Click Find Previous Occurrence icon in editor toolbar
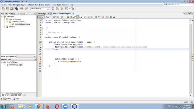Screen dimensions: 194x109 [71, 17]
